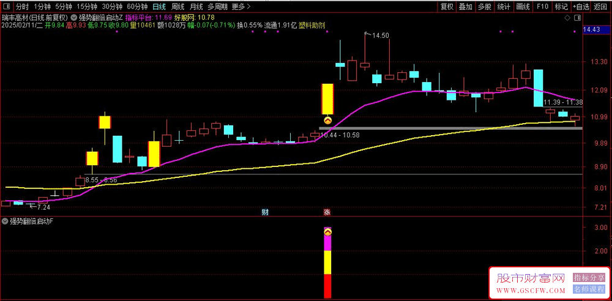Click the 指标分享 link in watermark box
Viewport: 612px width, 301px height.
(x=589, y=278)
